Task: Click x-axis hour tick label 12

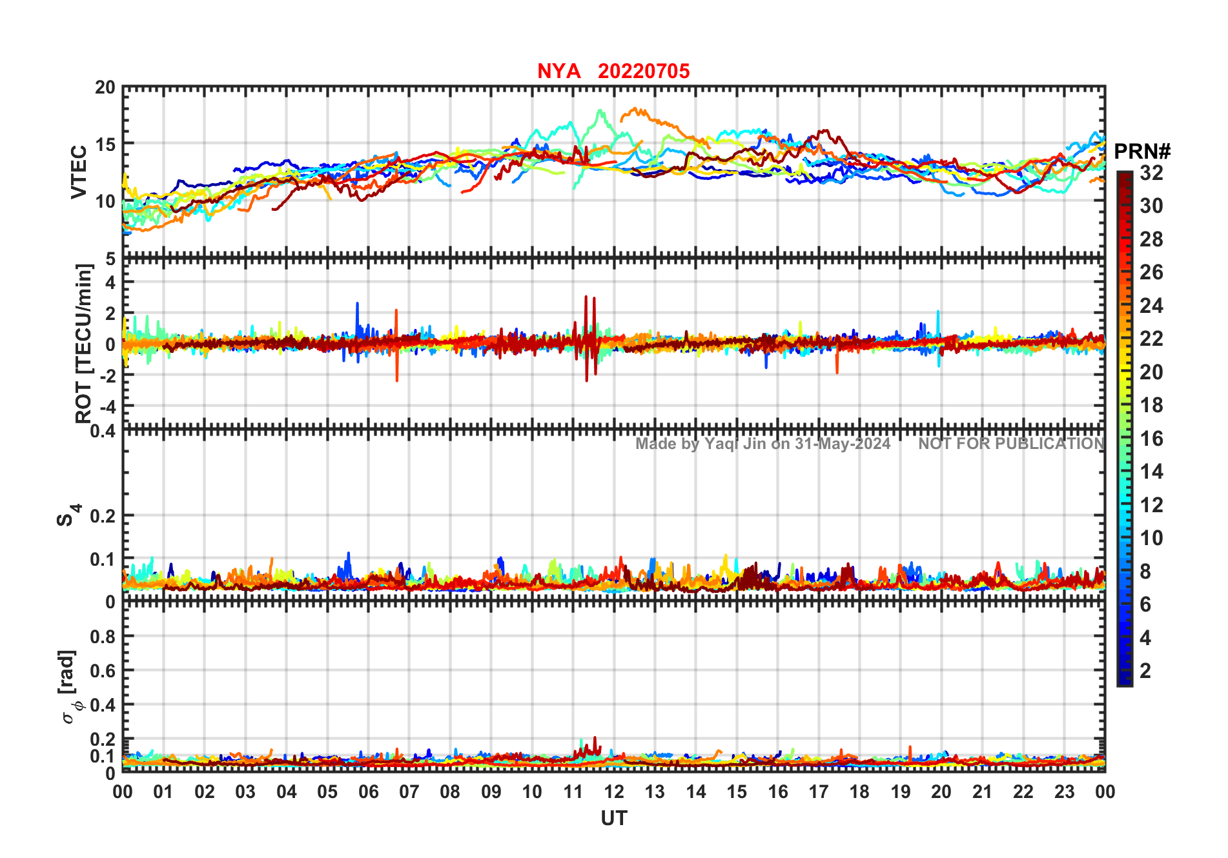Action: pos(614,792)
